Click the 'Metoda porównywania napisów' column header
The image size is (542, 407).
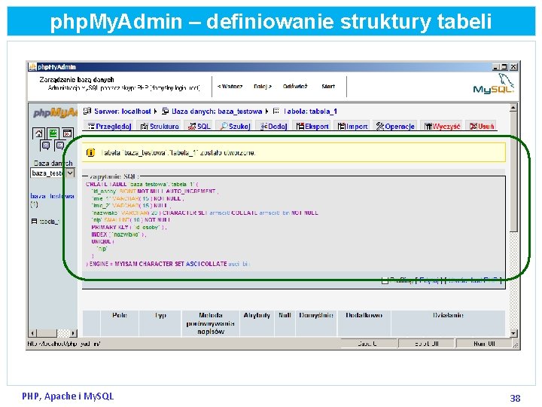point(211,323)
